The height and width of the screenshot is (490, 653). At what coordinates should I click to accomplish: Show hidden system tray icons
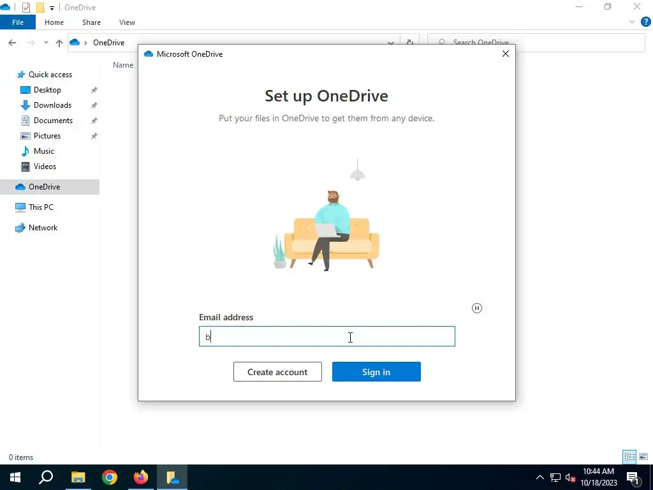click(539, 477)
